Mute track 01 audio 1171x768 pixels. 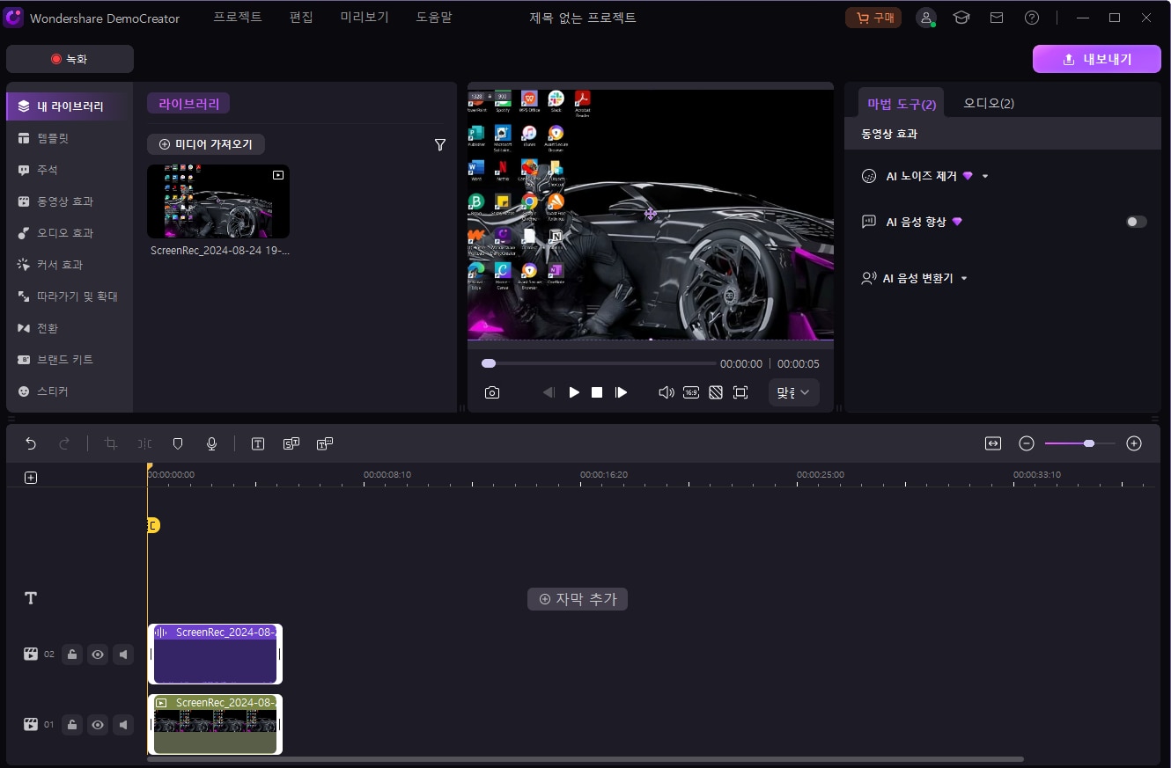click(123, 725)
